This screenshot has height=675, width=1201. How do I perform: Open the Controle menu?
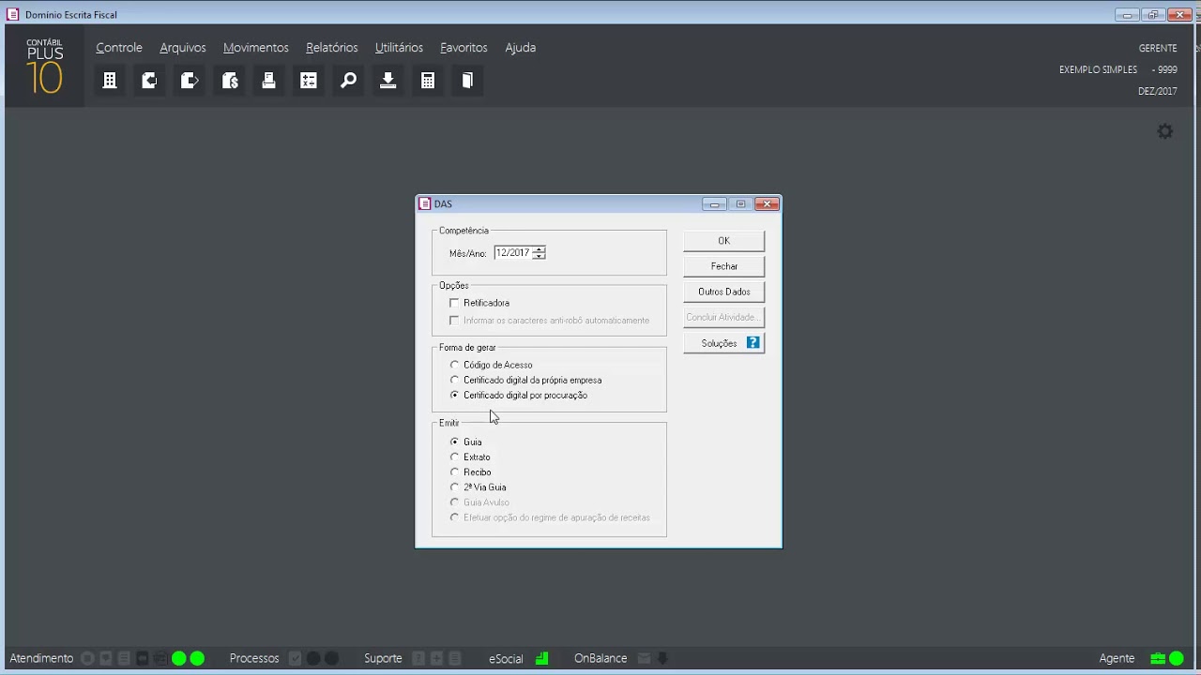coord(119,47)
